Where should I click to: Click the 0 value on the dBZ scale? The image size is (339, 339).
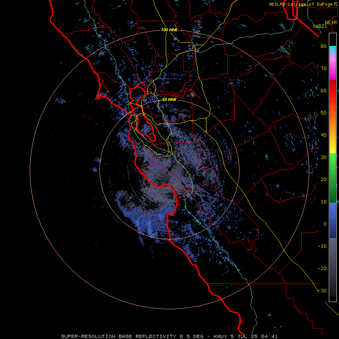325,224
